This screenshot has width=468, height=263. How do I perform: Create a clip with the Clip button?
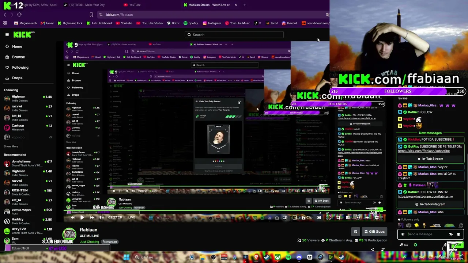pos(306,217)
